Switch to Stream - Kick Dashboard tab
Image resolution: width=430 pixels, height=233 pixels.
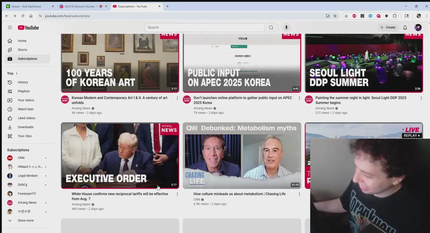pyautogui.click(x=29, y=6)
